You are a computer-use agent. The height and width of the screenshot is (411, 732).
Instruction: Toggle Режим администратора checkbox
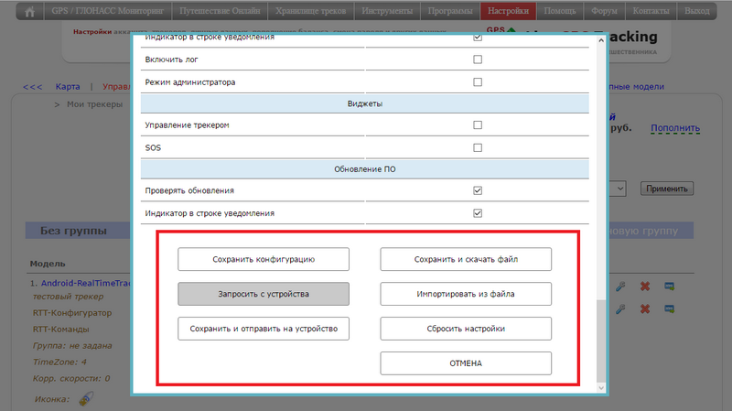click(x=477, y=82)
